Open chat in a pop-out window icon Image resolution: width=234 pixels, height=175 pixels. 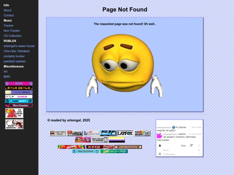191,145
